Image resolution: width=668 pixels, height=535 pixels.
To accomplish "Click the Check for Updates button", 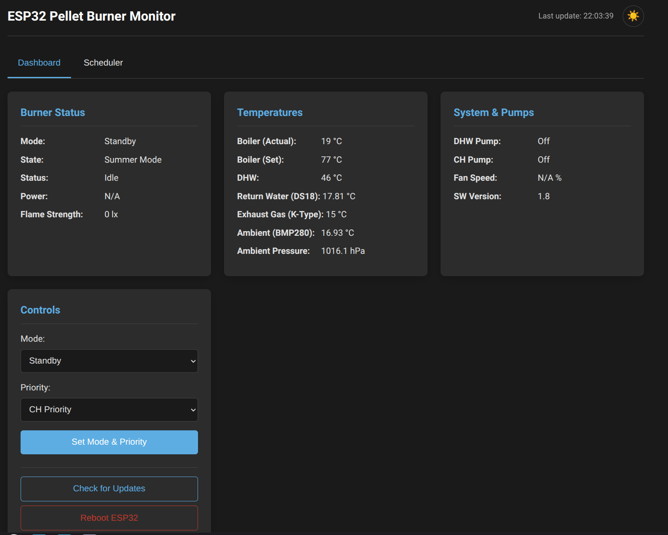I will 109,488.
